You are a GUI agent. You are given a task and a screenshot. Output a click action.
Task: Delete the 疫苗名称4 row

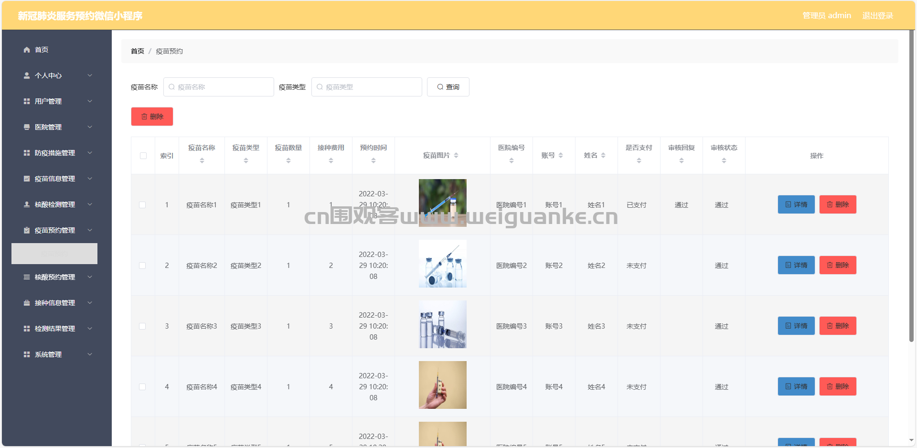coord(838,386)
